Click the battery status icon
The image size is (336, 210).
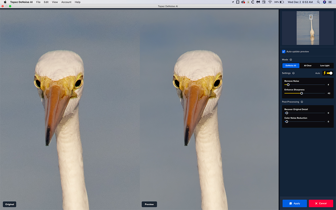click(x=282, y=2)
